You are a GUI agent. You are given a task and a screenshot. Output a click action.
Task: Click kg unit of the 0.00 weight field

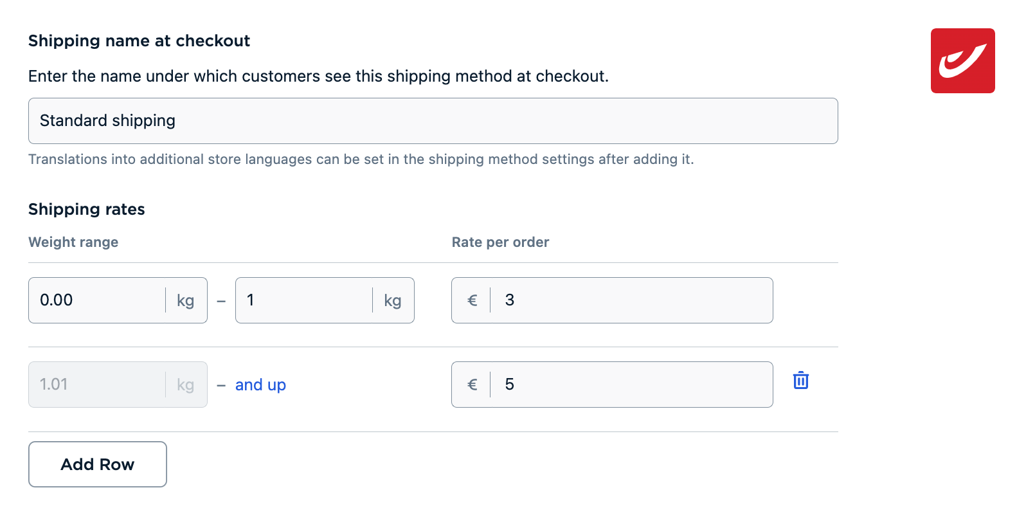point(185,301)
